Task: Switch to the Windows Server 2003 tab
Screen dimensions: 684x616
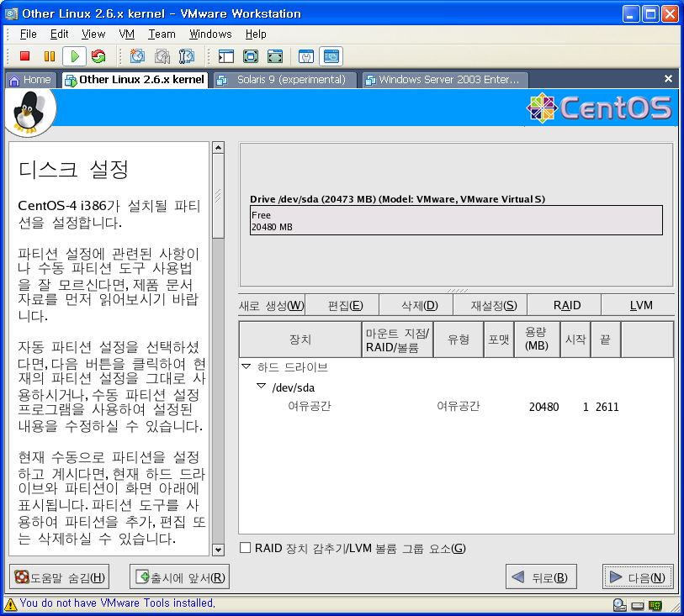Action: (443, 80)
